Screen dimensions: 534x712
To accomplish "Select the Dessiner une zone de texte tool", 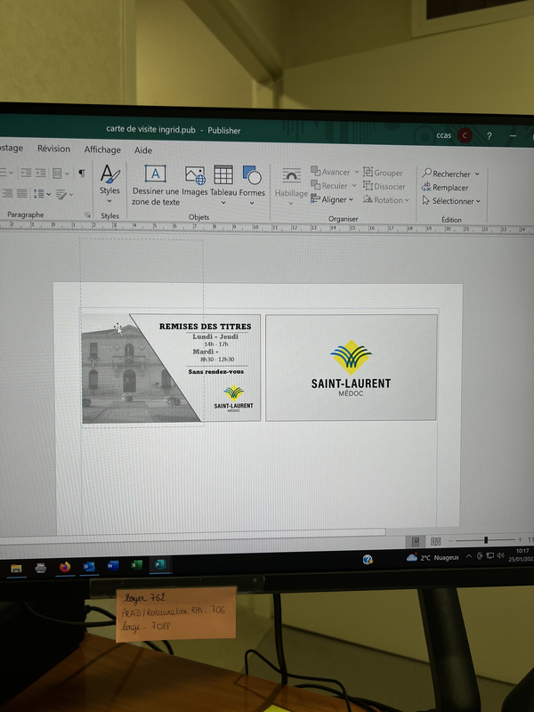I will coord(155,185).
